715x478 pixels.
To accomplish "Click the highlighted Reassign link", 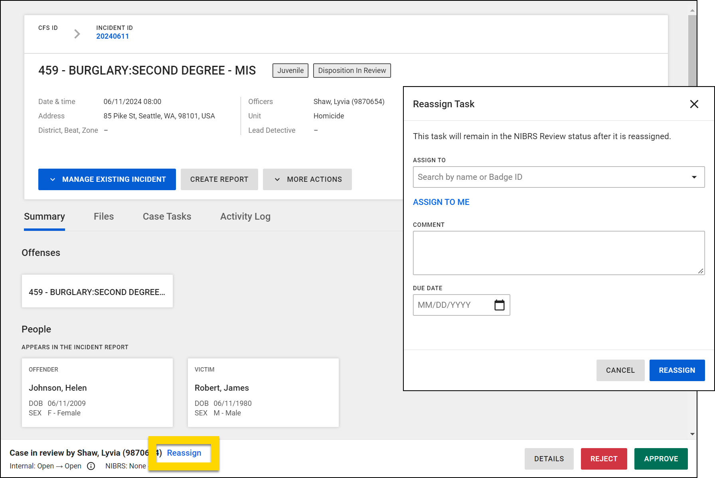I will click(x=184, y=453).
